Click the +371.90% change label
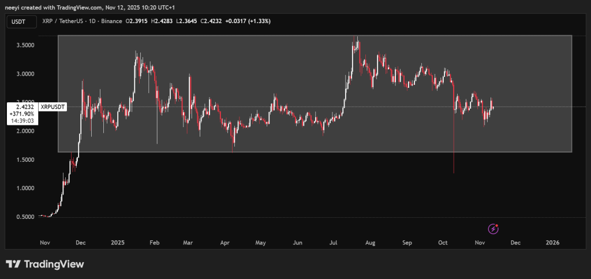This screenshot has height=279, width=591. pyautogui.click(x=23, y=114)
